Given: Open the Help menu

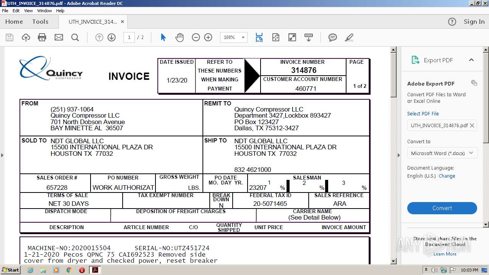Looking at the screenshot, I should (x=60, y=11).
